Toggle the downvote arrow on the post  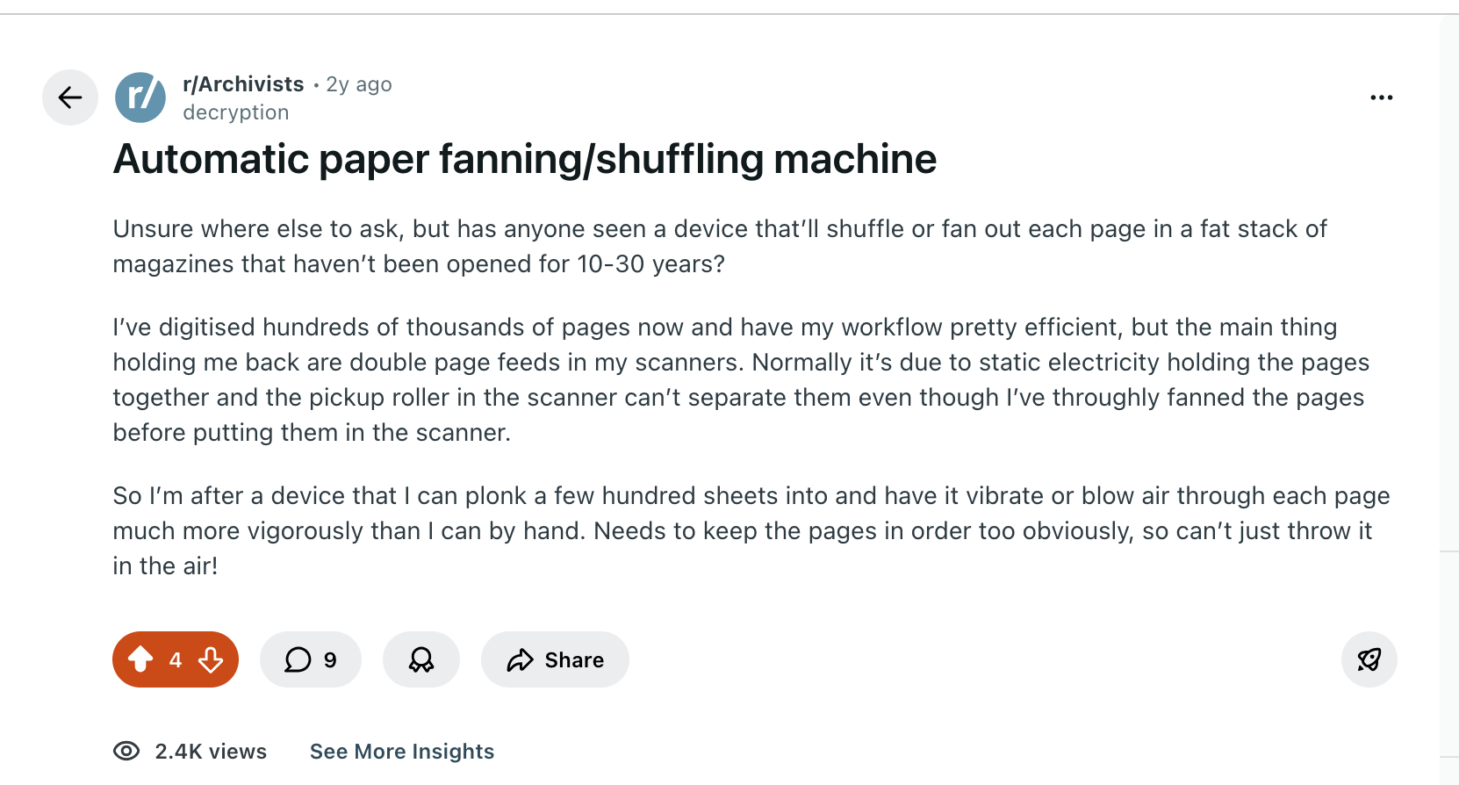[211, 659]
